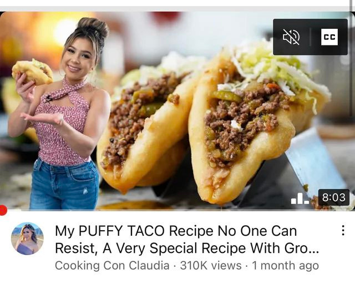Viewport: 355px width, 284px height.
Task: Click the 8:03 duration badge
Action: (334, 197)
